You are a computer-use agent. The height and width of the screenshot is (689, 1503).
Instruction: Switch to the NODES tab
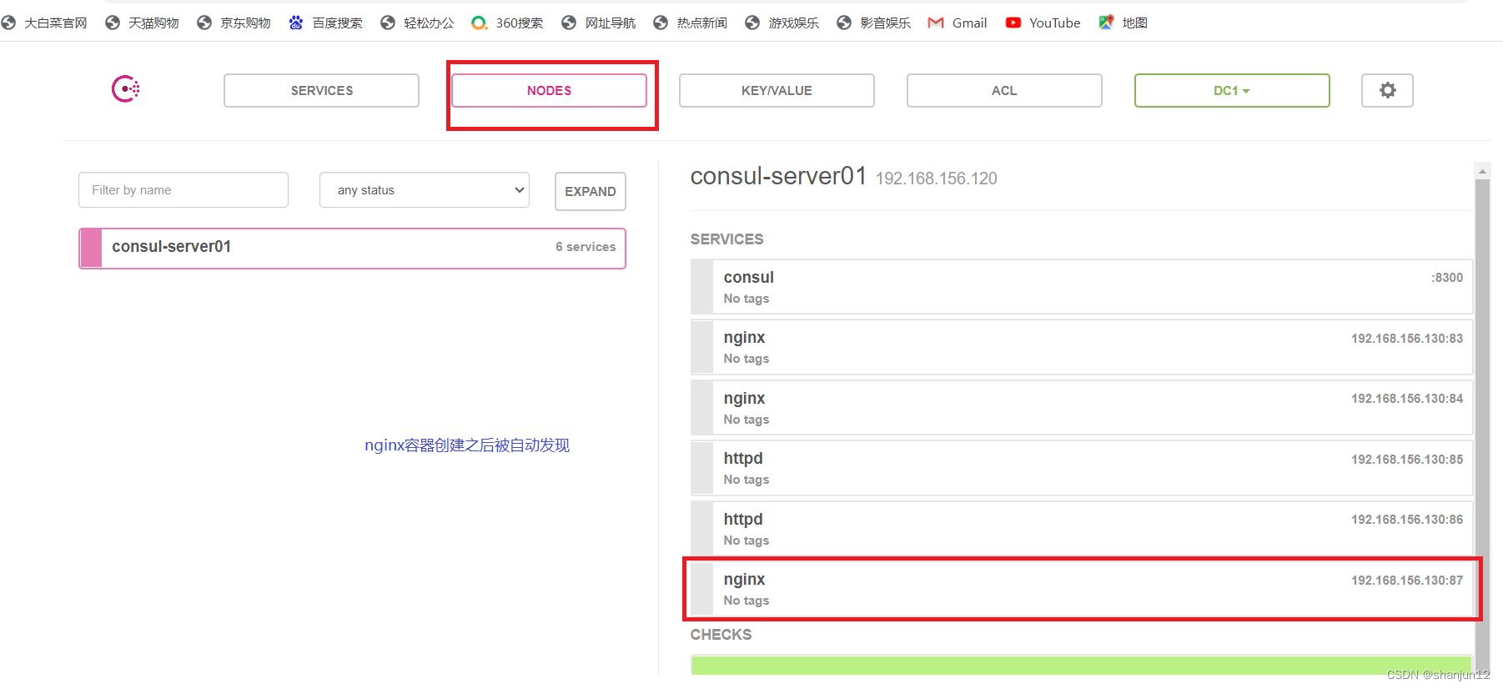click(549, 90)
